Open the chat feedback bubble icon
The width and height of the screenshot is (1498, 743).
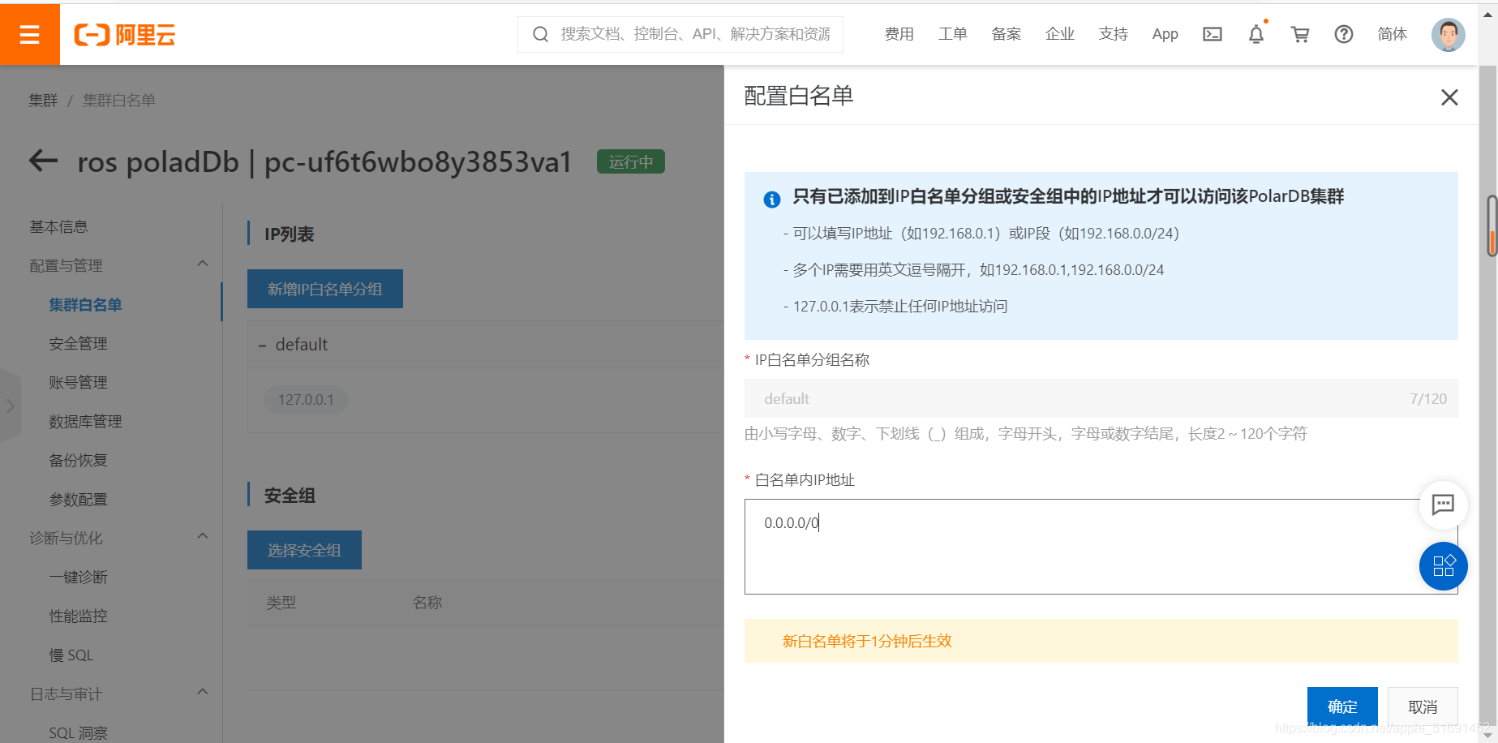pos(1443,505)
